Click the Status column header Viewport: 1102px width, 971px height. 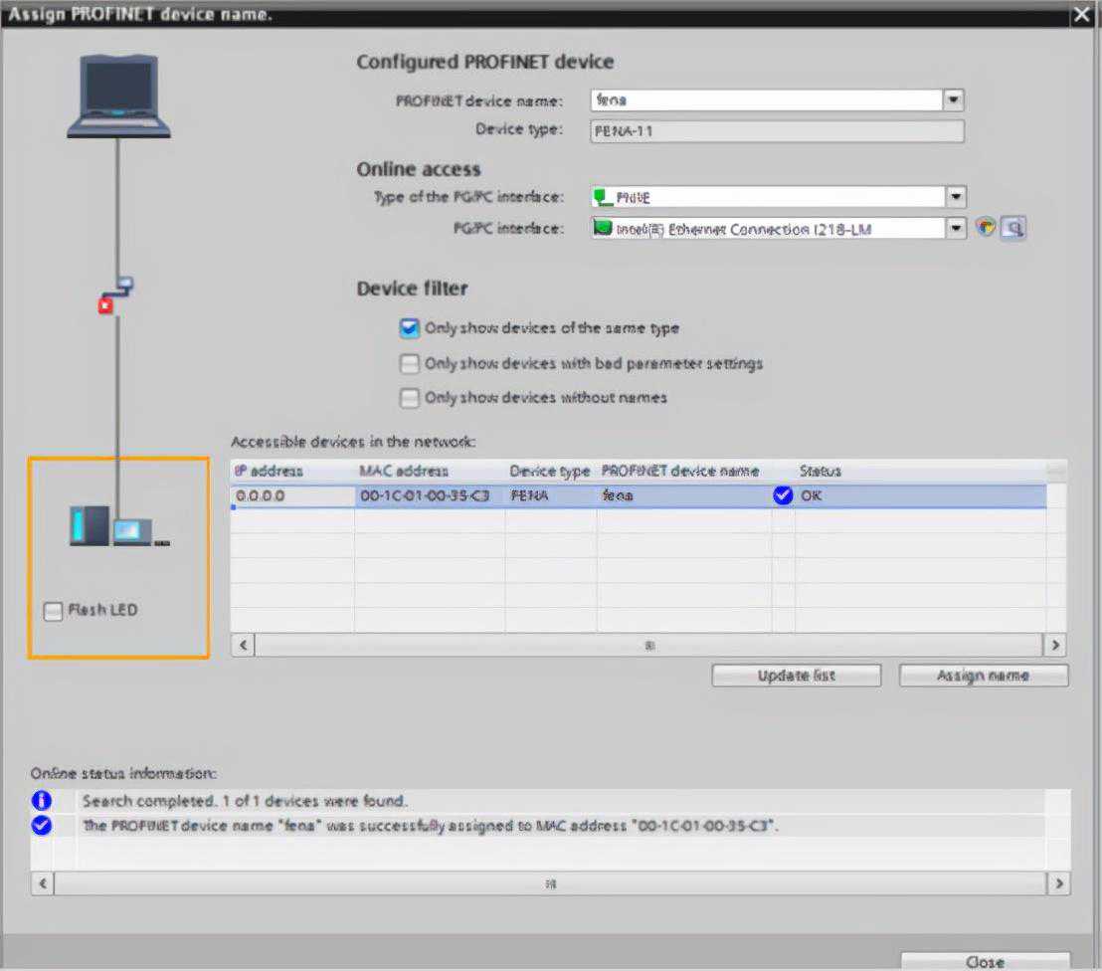821,471
